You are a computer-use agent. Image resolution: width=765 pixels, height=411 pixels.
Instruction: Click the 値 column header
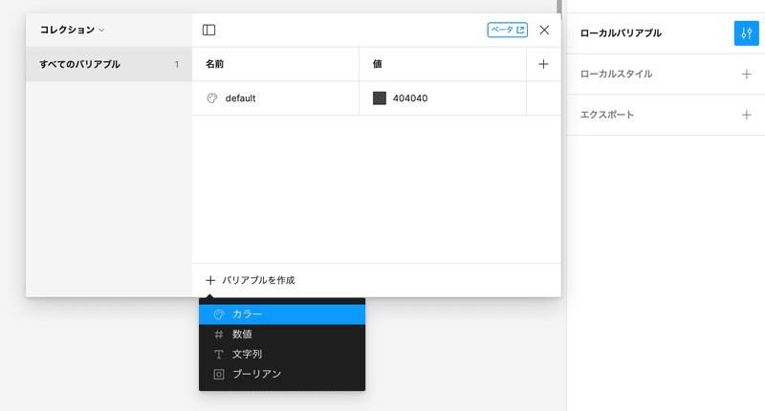tap(378, 64)
